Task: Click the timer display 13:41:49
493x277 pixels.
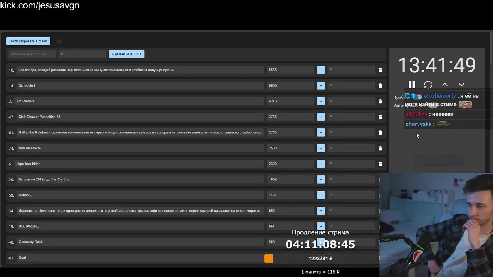Action: [437, 65]
